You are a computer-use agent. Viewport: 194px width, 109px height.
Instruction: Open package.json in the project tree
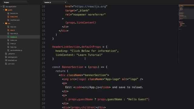13,57
